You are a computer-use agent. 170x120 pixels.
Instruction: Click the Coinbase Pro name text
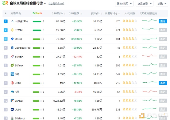22,48
